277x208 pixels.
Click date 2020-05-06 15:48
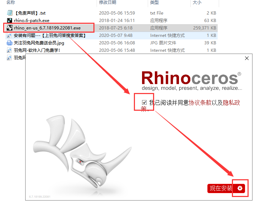[117, 50]
